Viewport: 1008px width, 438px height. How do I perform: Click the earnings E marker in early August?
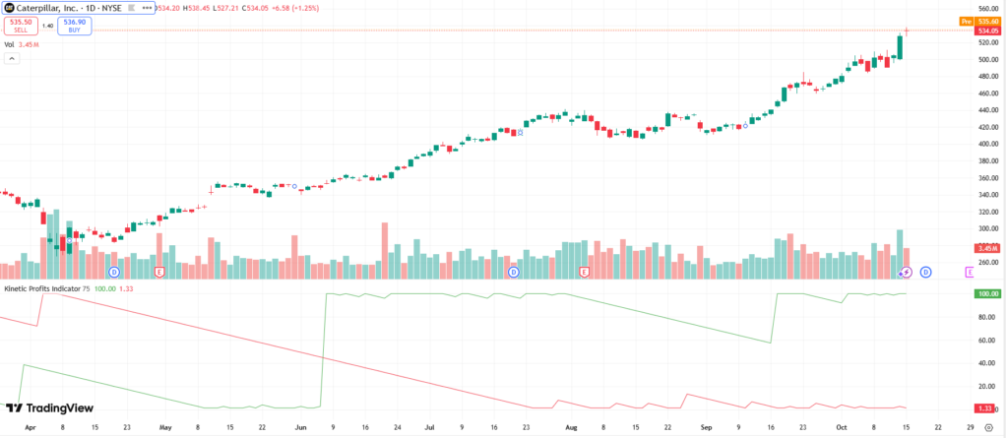pos(584,272)
